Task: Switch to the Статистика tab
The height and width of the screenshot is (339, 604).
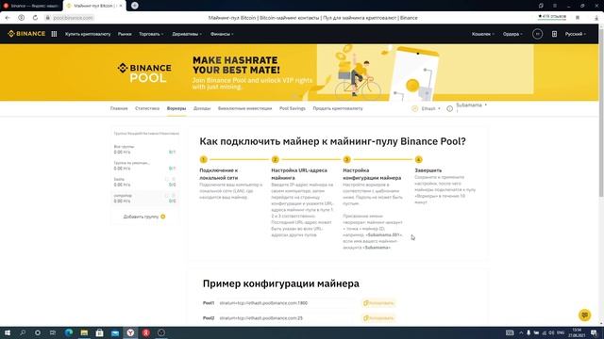Action: point(147,108)
